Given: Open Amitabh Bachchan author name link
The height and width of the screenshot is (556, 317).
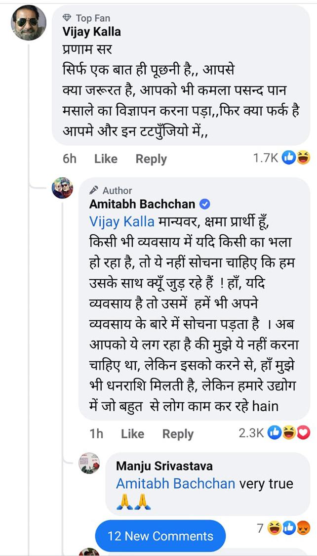Looking at the screenshot, I should click(x=142, y=204).
